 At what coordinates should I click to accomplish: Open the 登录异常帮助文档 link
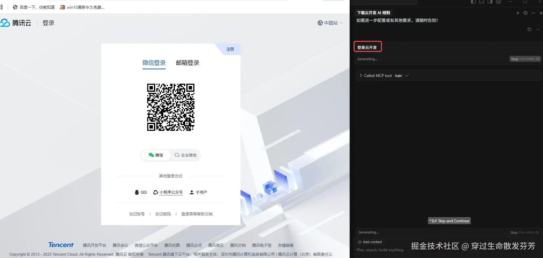click(x=197, y=214)
